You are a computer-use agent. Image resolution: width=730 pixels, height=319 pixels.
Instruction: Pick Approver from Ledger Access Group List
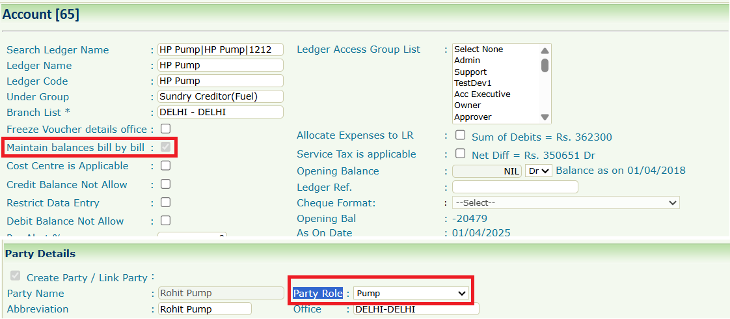[472, 117]
